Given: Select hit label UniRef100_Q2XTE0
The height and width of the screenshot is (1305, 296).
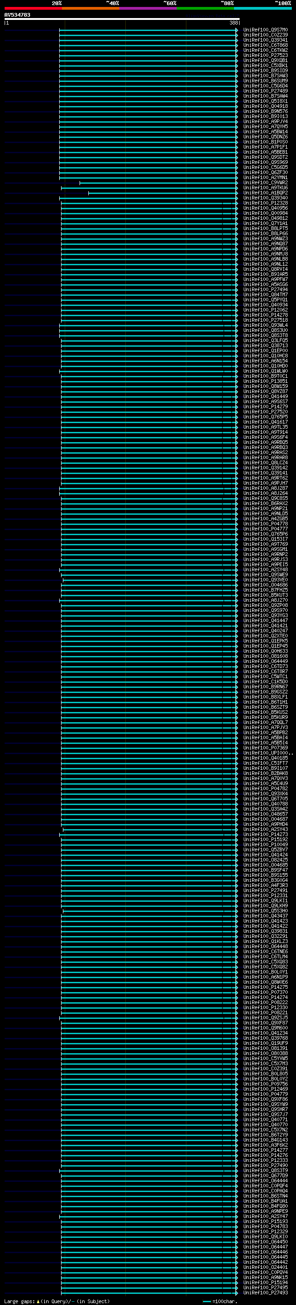Looking at the screenshot, I should tap(265, 636).
